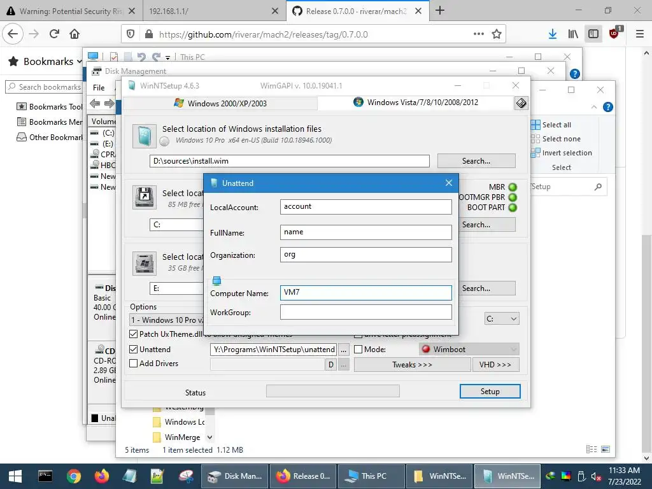The width and height of the screenshot is (652, 489).
Task: Switch to the Warning: Potential Security Risk tab
Action: click(x=71, y=11)
